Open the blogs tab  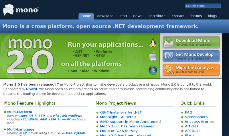(212, 16)
